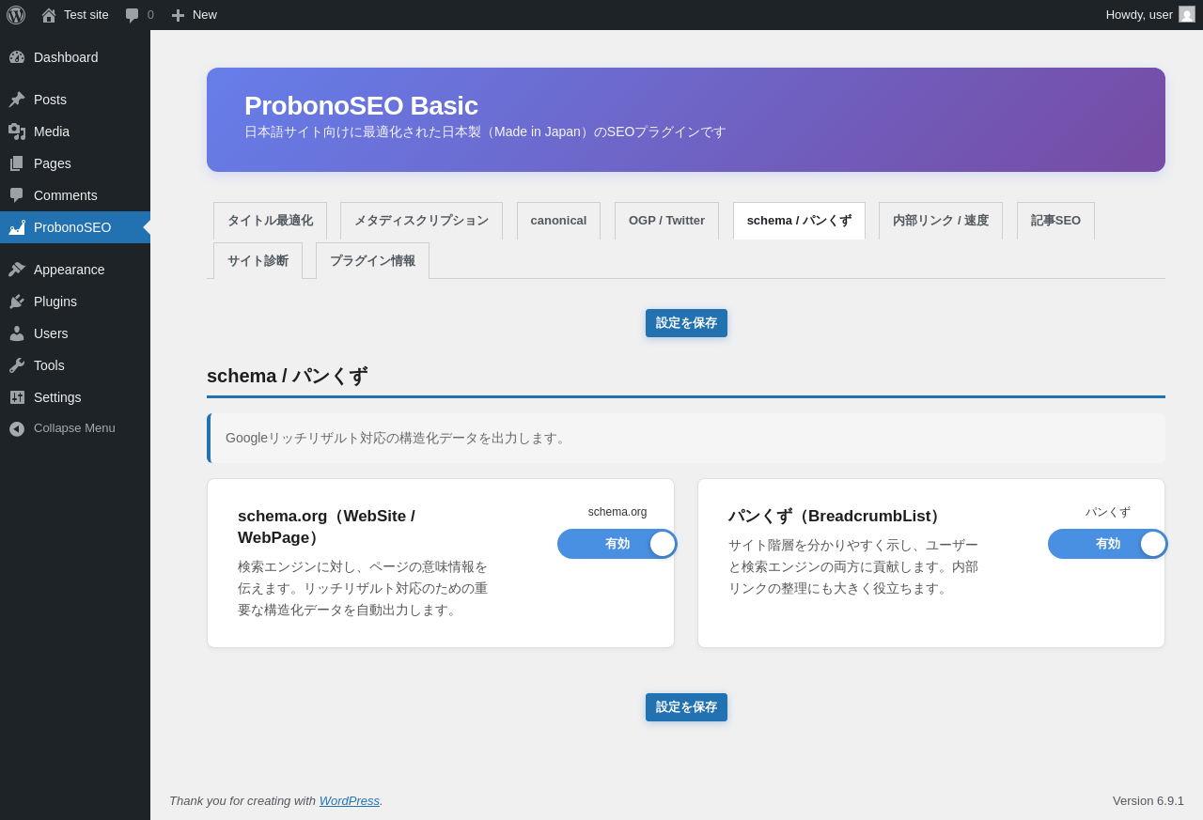Disable the schema.org toggle switch
Screen dimensions: 1203x820
point(617,544)
